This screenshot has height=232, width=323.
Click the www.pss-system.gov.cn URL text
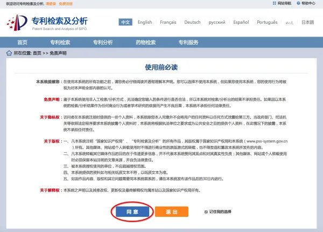(x=267, y=141)
